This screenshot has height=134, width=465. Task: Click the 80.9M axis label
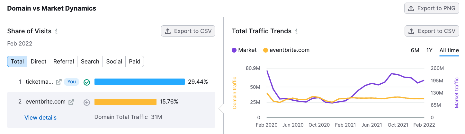[253, 68]
